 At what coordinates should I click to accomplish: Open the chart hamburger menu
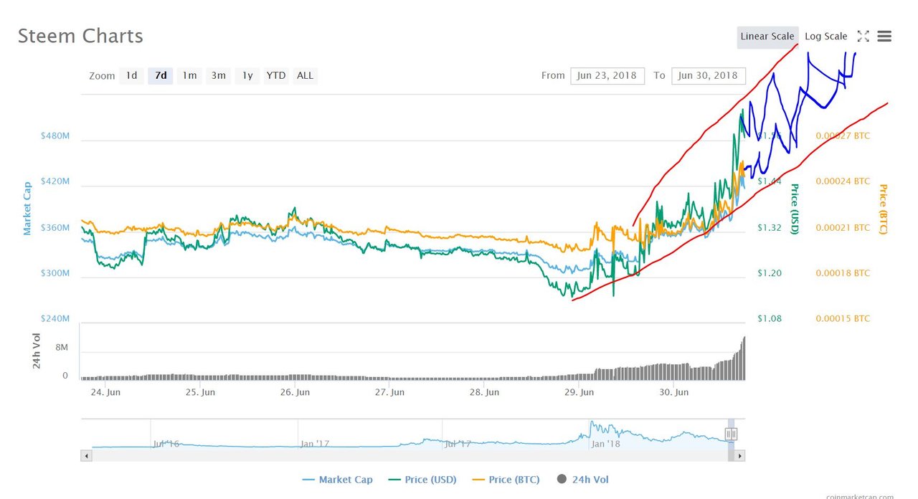tap(884, 37)
